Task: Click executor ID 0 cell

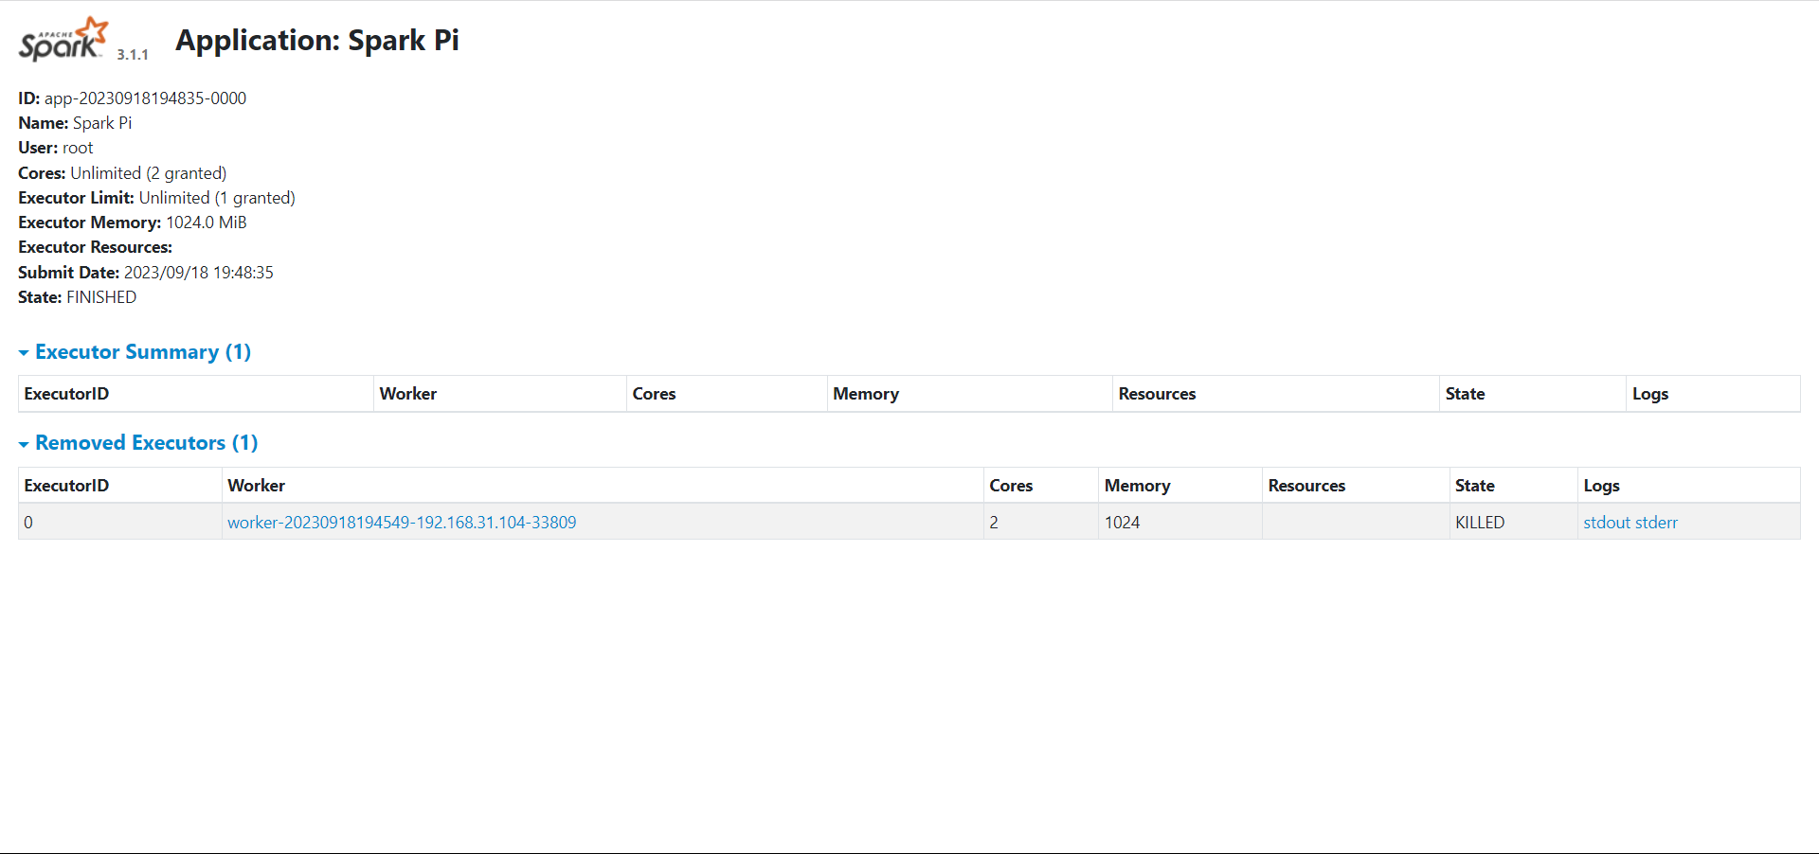Action: point(120,523)
